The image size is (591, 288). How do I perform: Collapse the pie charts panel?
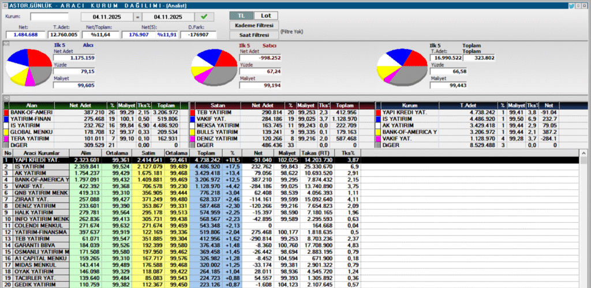click(6, 44)
